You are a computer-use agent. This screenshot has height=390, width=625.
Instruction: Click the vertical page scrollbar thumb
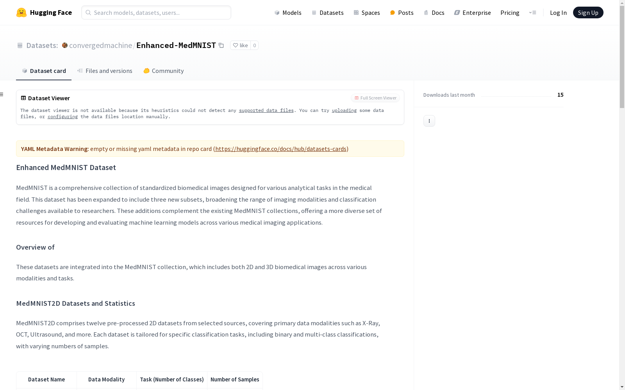(x=622, y=57)
